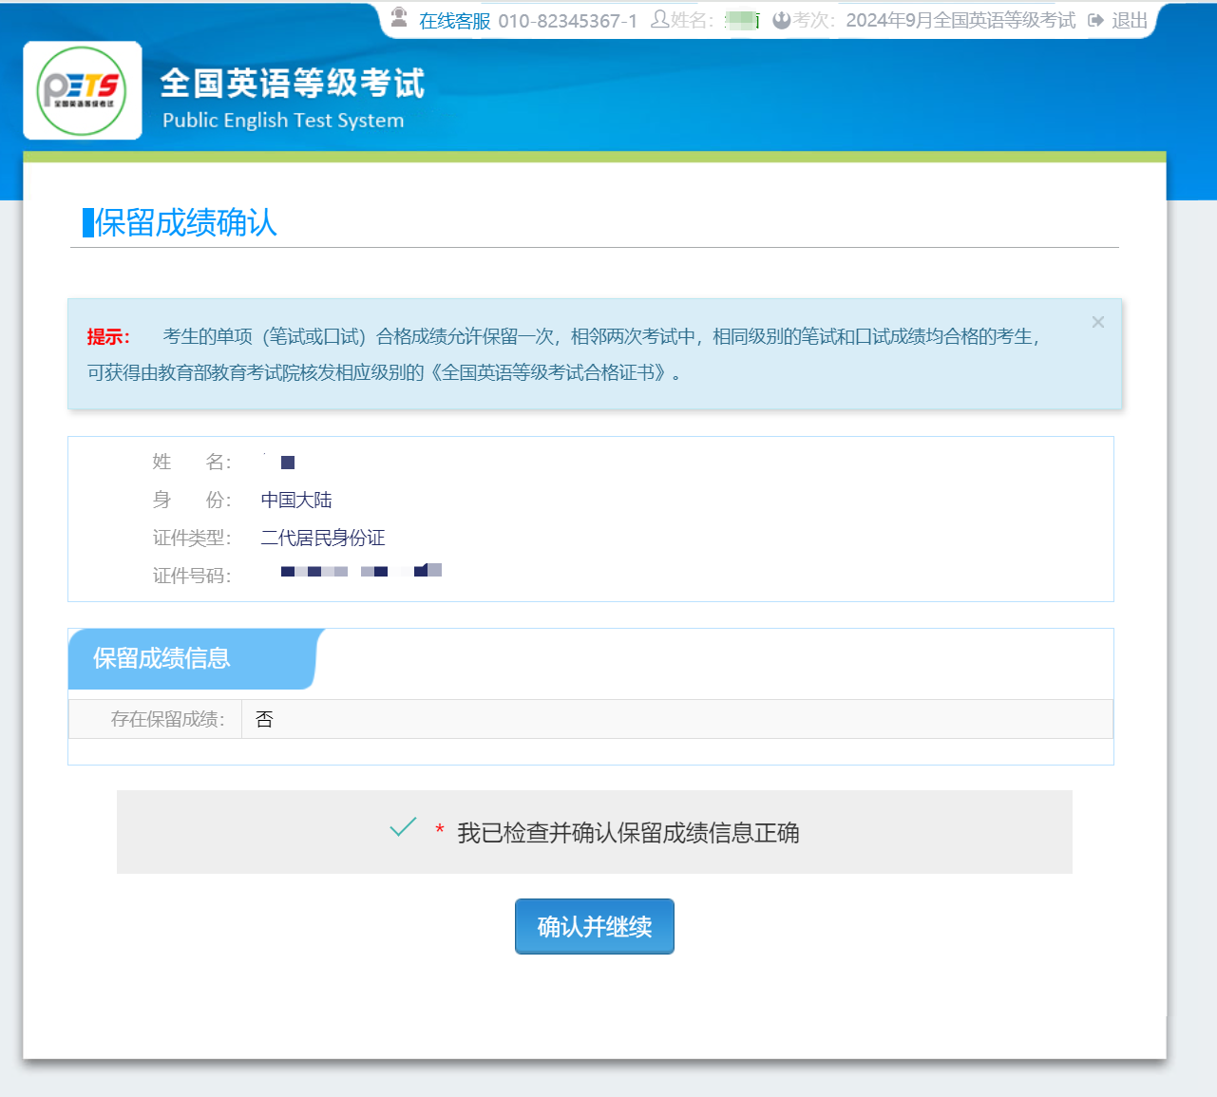Viewport: 1217px width, 1097px height.
Task: Click the customer service phone number 010-82345367-1
Action: [x=567, y=21]
